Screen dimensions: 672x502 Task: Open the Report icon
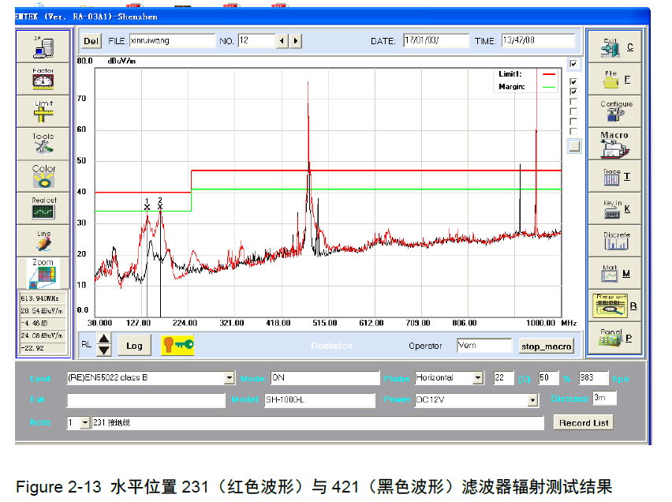coord(614,305)
